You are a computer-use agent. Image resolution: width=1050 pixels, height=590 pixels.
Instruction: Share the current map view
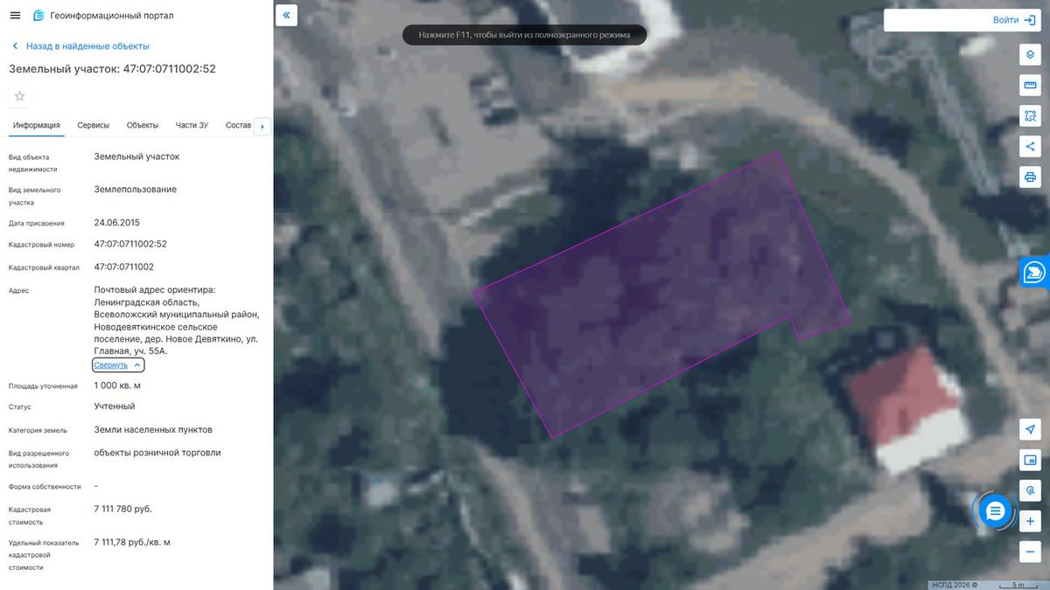point(1030,146)
